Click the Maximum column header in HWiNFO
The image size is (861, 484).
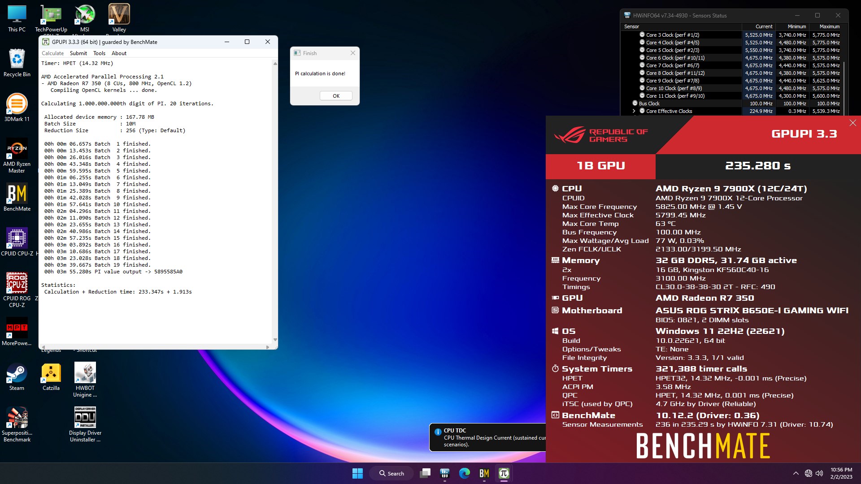point(826,26)
